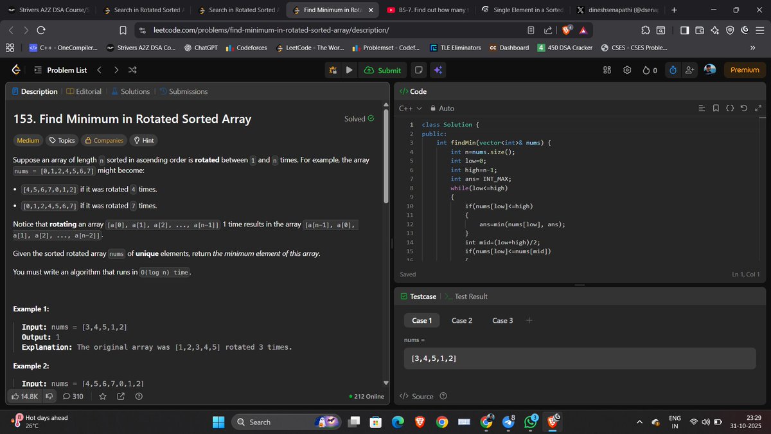The width and height of the screenshot is (771, 434).
Task: Click the Brave Shields lion icon
Action: pos(568,30)
